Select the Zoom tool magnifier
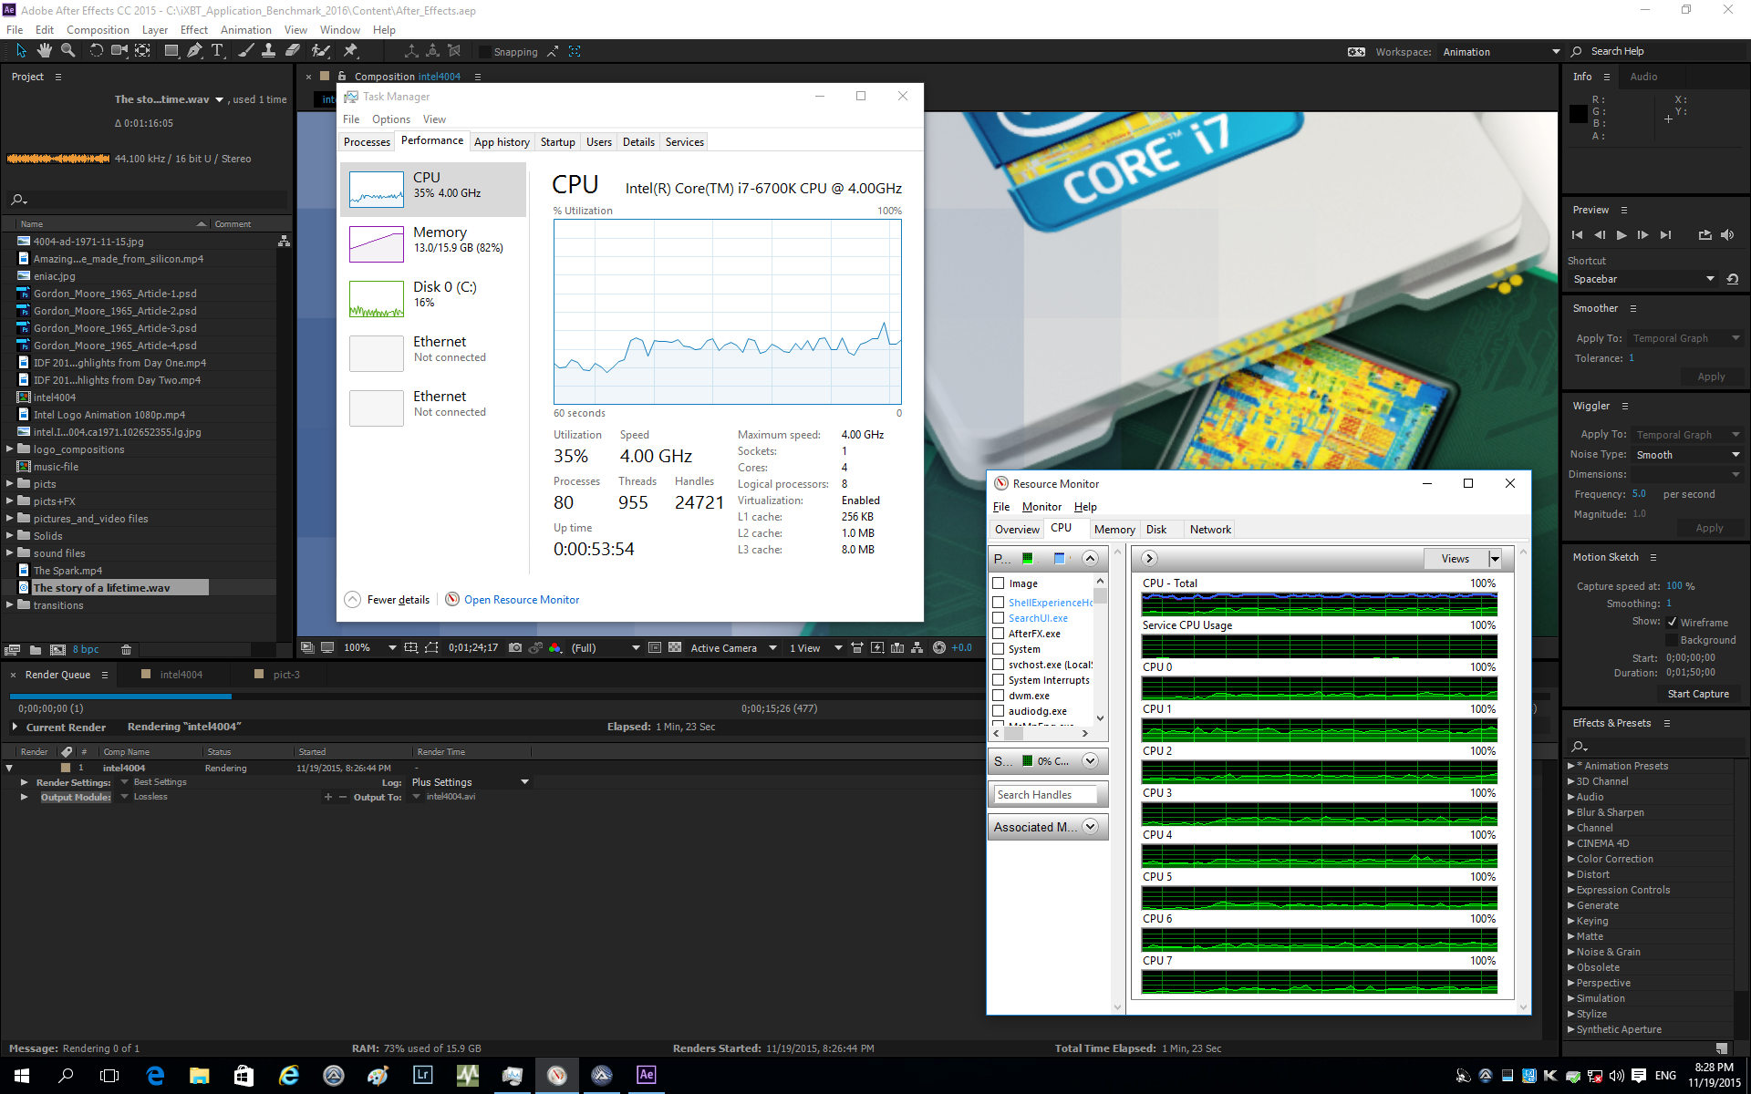 click(67, 51)
